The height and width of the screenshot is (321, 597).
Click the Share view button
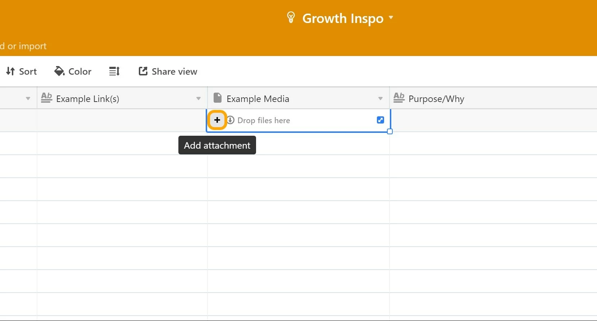tap(168, 71)
